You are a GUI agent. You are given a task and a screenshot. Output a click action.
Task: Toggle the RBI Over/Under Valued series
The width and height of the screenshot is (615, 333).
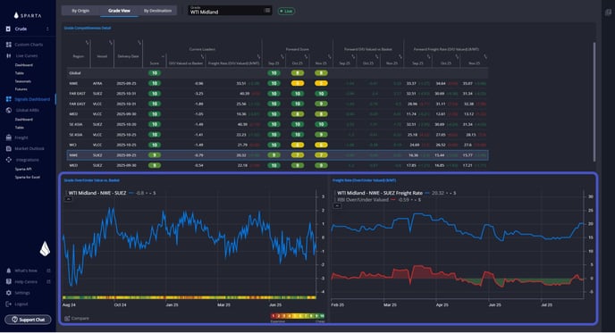(x=363, y=200)
